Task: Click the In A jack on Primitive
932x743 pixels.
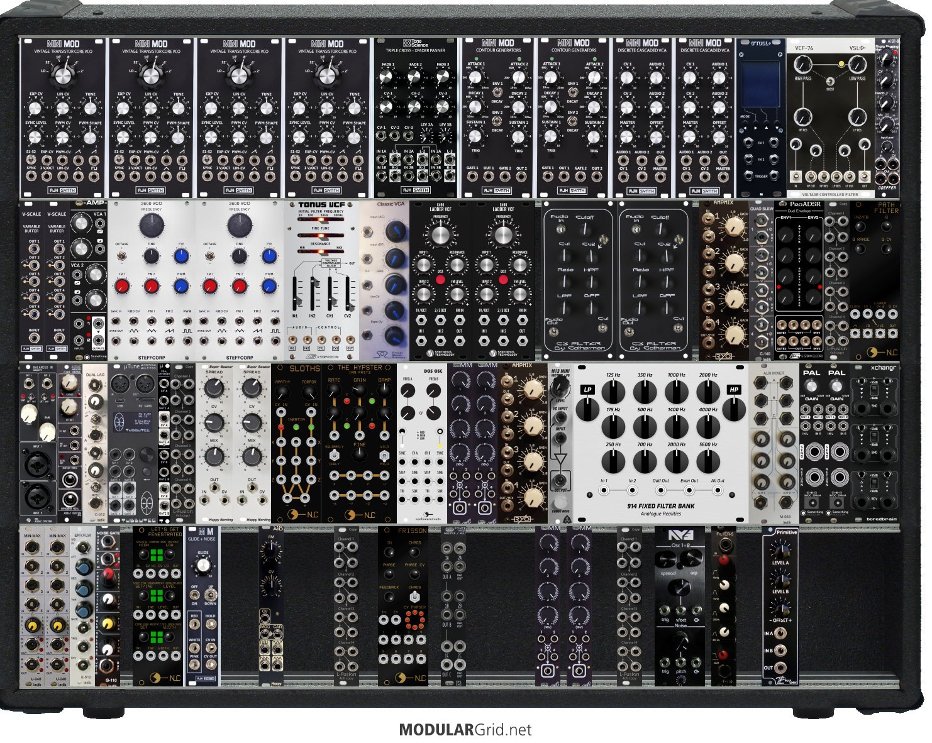Action: pos(781,633)
